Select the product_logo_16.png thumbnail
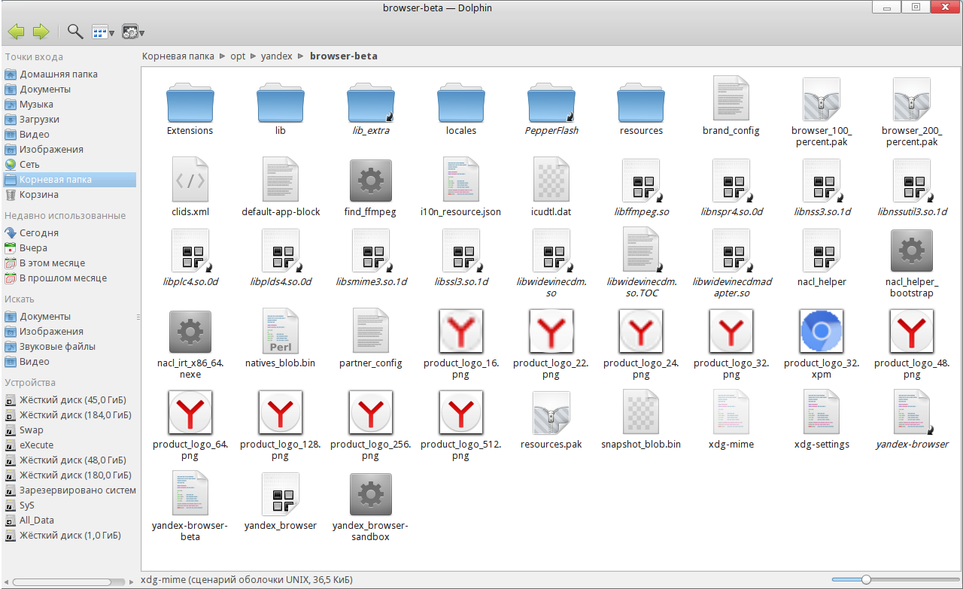This screenshot has width=963, height=589. pyautogui.click(x=461, y=344)
